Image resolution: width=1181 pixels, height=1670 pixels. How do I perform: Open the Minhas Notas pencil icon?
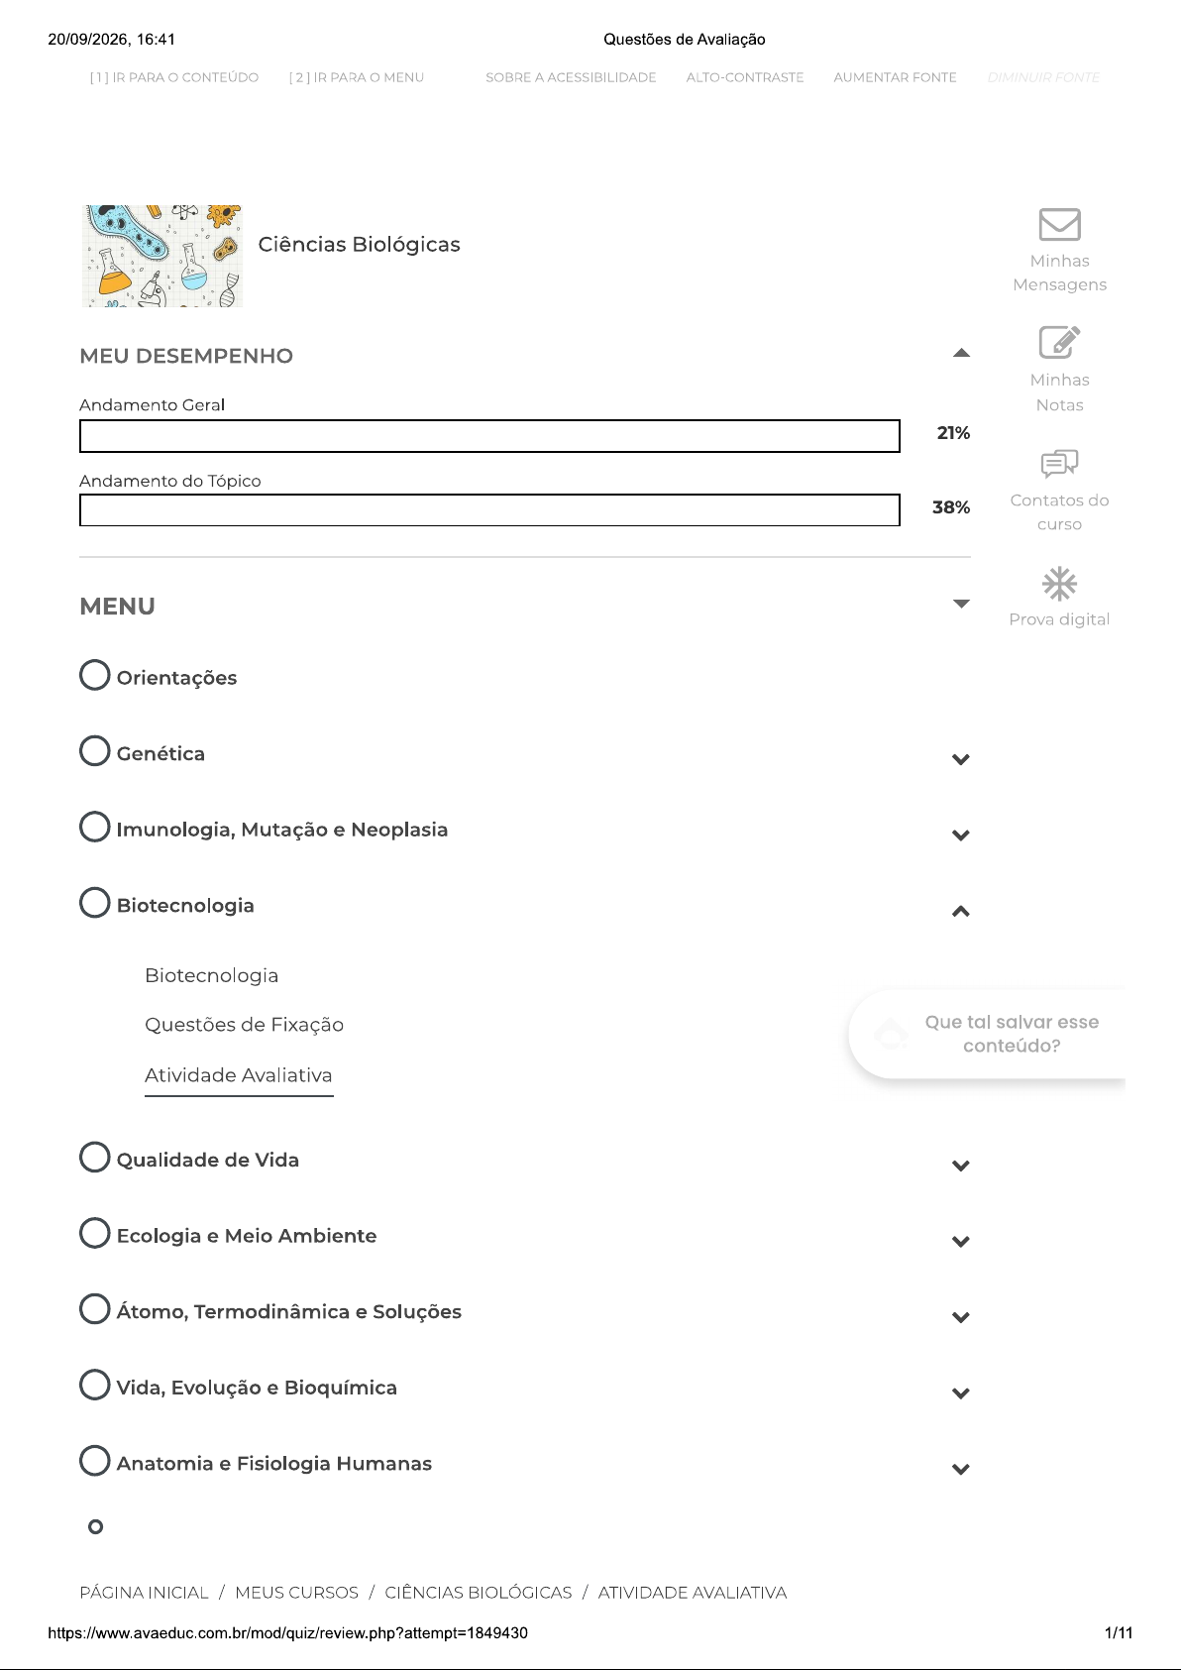click(1059, 342)
